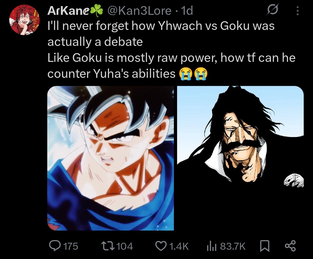Click the shamrock emoji beside ArKane
This screenshot has width=313, height=259.
click(97, 11)
